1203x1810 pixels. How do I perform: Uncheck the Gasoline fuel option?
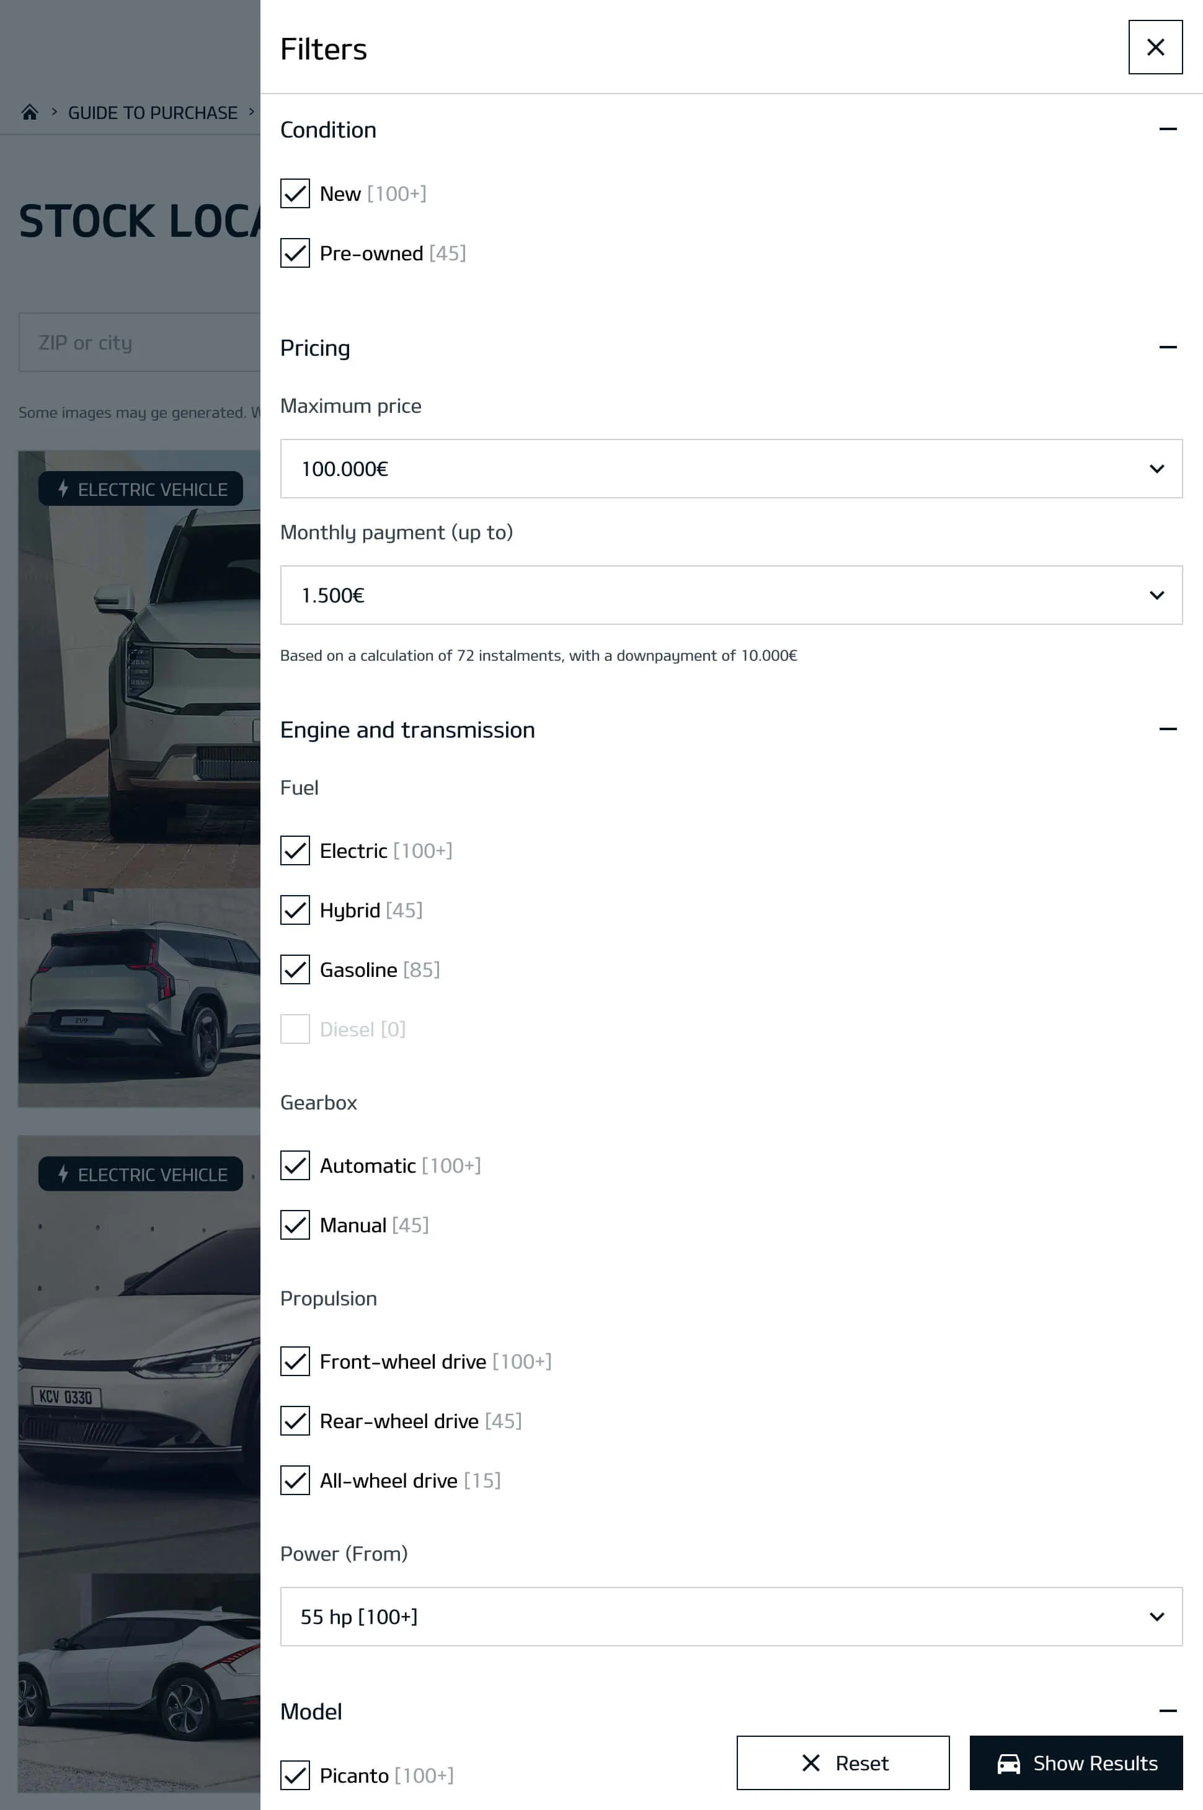click(x=295, y=969)
